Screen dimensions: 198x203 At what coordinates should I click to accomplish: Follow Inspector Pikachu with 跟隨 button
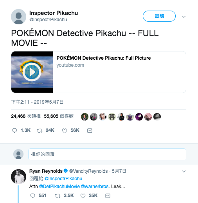coord(159,16)
